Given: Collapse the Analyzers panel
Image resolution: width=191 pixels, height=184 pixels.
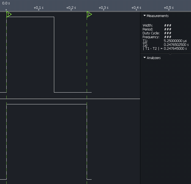Looking at the screenshot, I should pyautogui.click(x=144, y=58).
